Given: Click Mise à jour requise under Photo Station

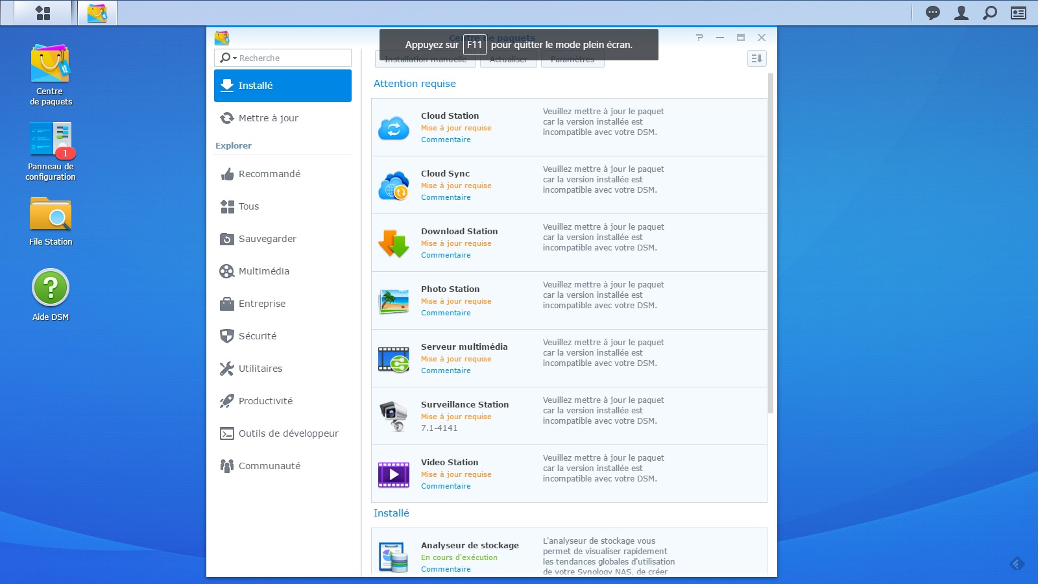Looking at the screenshot, I should [x=456, y=301].
